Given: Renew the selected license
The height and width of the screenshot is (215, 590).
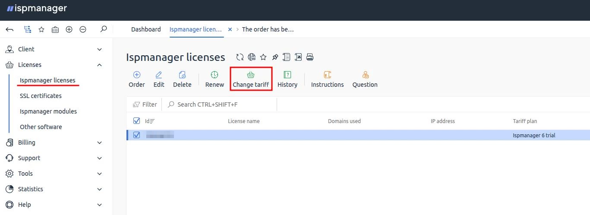Looking at the screenshot, I should click(x=215, y=80).
